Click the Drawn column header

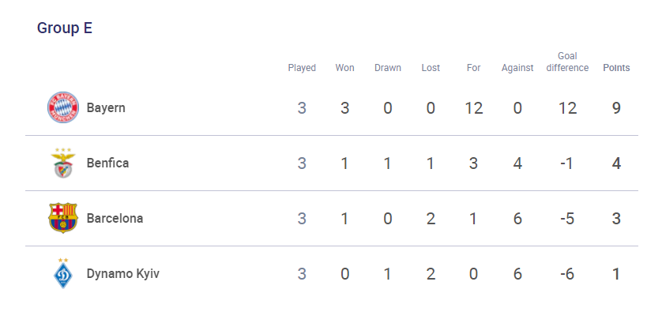click(x=388, y=68)
